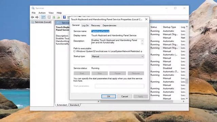
Task: Click the Start parameters input field
Action: 119,86
